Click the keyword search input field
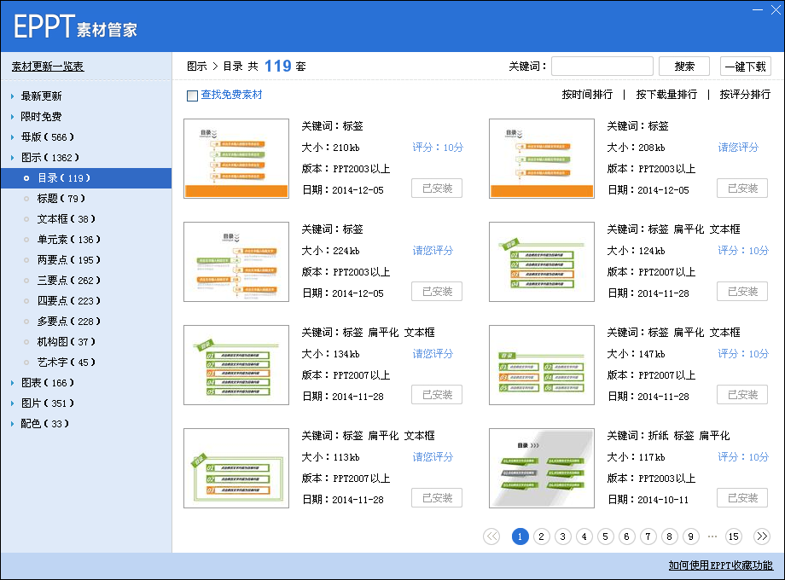The height and width of the screenshot is (580, 785). click(x=602, y=65)
